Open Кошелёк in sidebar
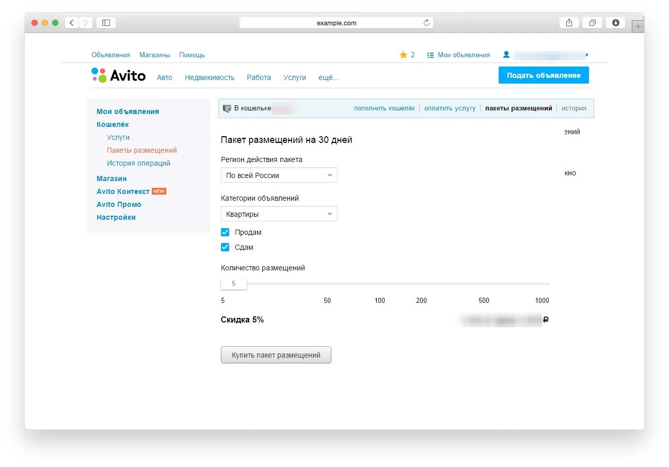 pyautogui.click(x=113, y=124)
